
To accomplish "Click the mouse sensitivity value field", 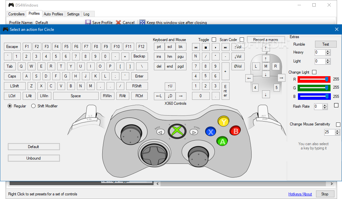I will [330, 132].
